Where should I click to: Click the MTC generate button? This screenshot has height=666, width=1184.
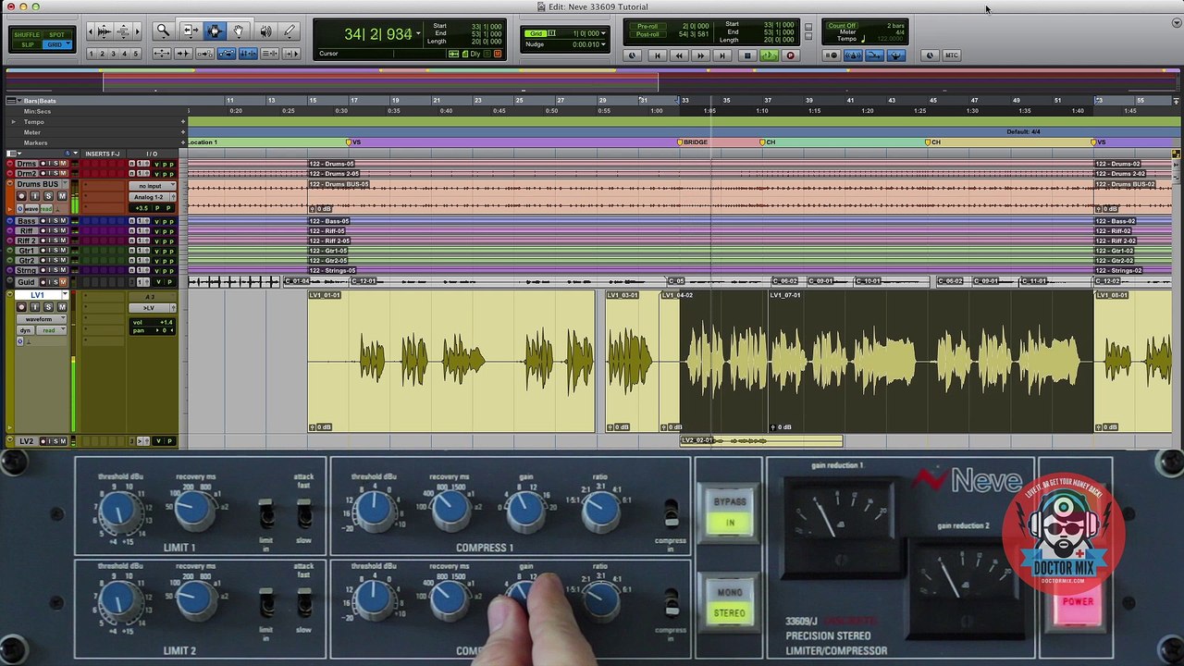(951, 55)
